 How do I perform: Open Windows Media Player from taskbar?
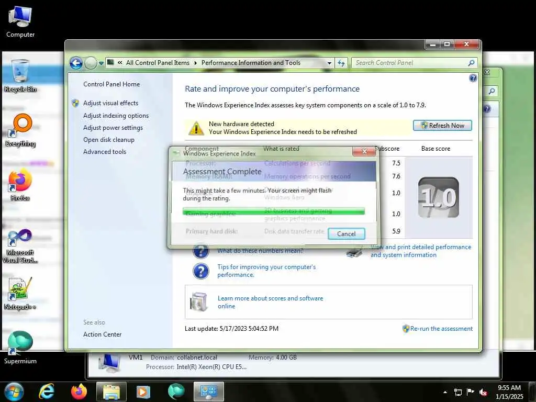(143, 392)
